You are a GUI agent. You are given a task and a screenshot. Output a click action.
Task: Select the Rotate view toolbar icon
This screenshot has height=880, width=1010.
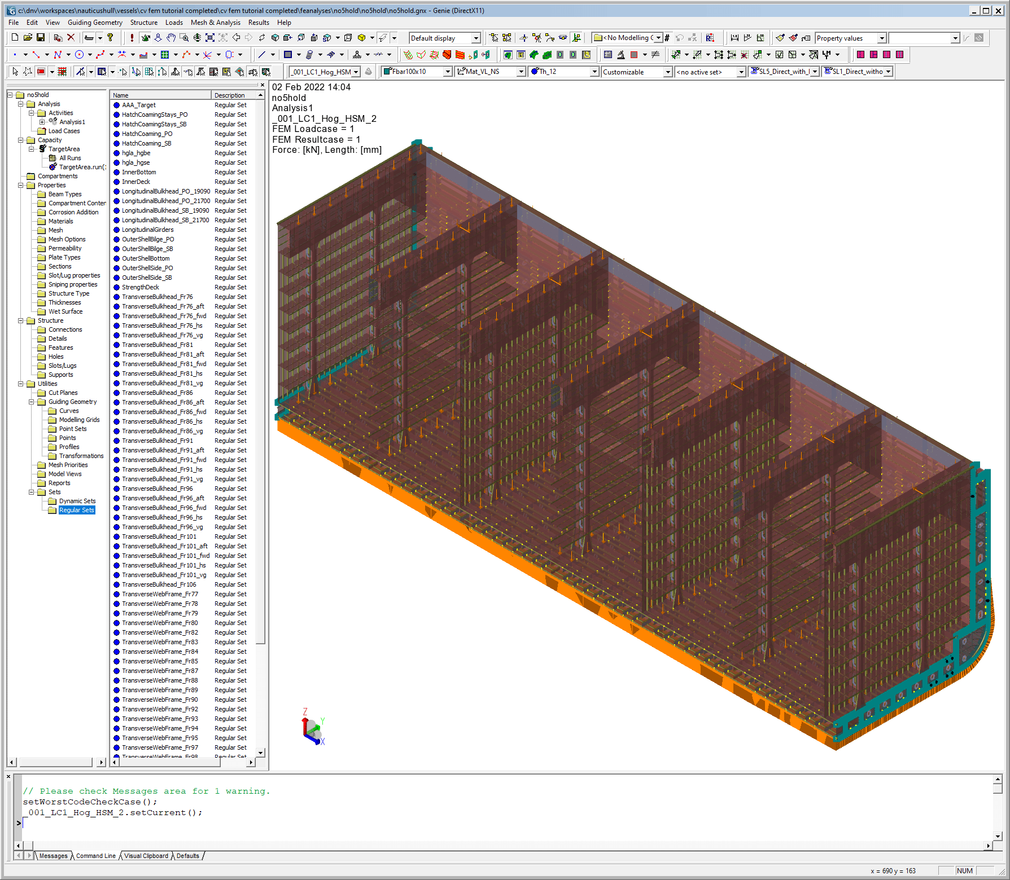click(197, 38)
